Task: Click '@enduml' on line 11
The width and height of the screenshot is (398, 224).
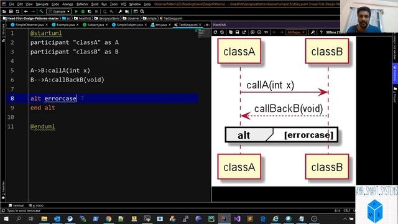Action: tap(43, 126)
